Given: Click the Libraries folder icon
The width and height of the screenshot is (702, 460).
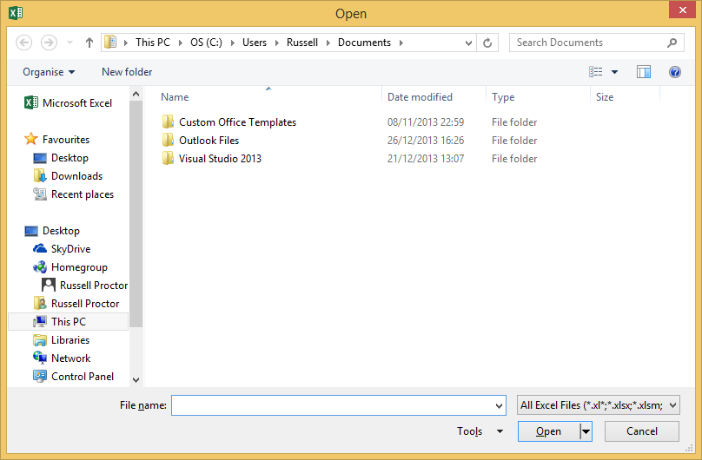Looking at the screenshot, I should (40, 340).
